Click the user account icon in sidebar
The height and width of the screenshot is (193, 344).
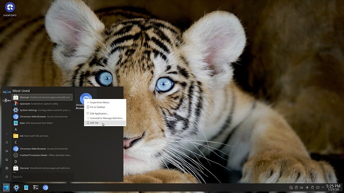tap(7, 134)
